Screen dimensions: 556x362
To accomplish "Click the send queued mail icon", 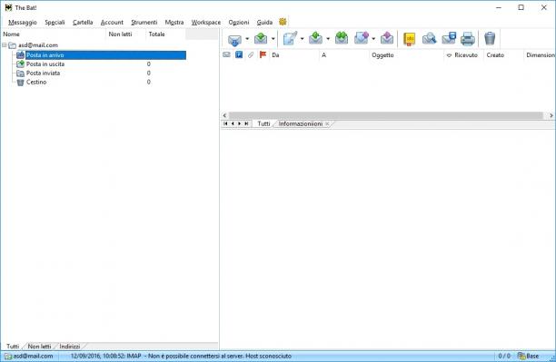I will coord(261,38).
